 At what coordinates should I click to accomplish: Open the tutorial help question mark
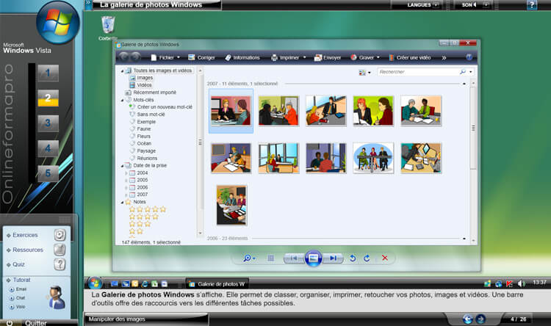click(x=532, y=5)
